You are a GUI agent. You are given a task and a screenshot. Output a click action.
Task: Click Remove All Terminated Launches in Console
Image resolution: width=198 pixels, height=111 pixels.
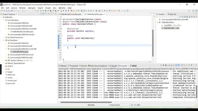[166, 65]
